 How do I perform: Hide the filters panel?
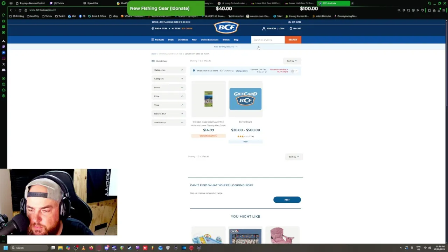click(159, 61)
